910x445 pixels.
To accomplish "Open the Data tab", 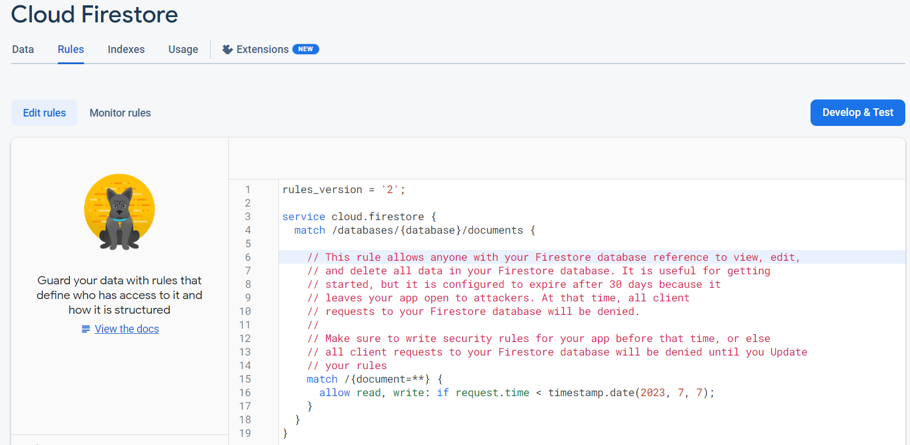I will (x=23, y=49).
